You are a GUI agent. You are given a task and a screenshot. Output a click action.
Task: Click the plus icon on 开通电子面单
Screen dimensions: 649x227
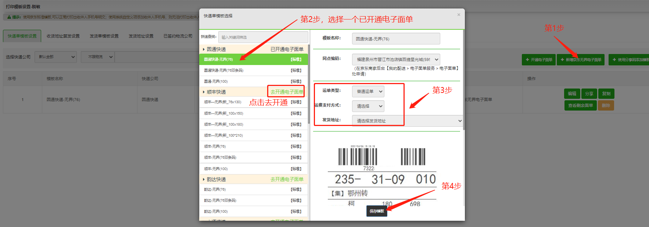coord(527,60)
